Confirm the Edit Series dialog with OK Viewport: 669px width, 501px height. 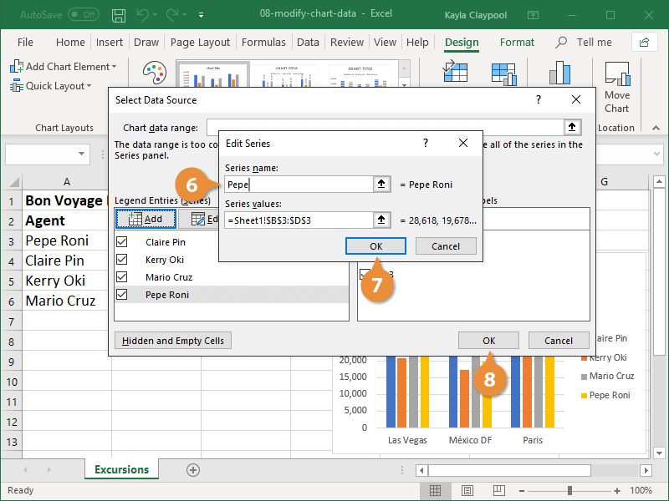pos(375,246)
